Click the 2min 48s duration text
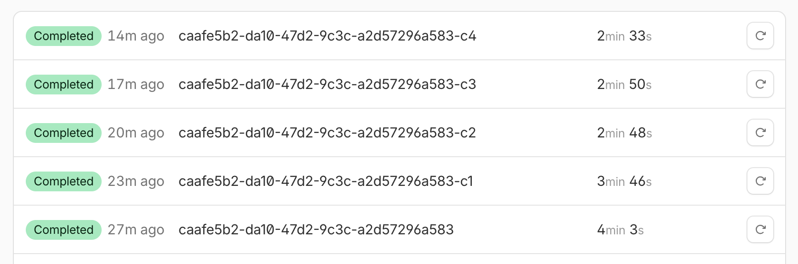This screenshot has width=798, height=264. pos(624,133)
